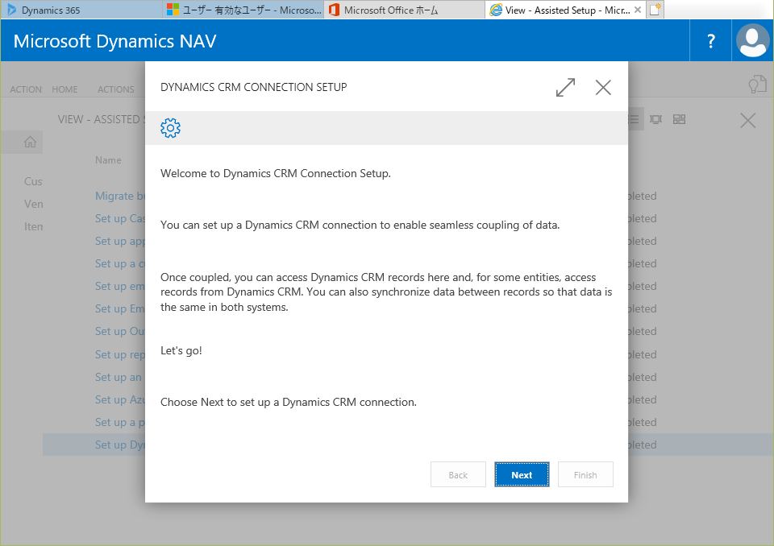Click the Next button in the setup dialog
This screenshot has height=546, width=774.
[522, 474]
